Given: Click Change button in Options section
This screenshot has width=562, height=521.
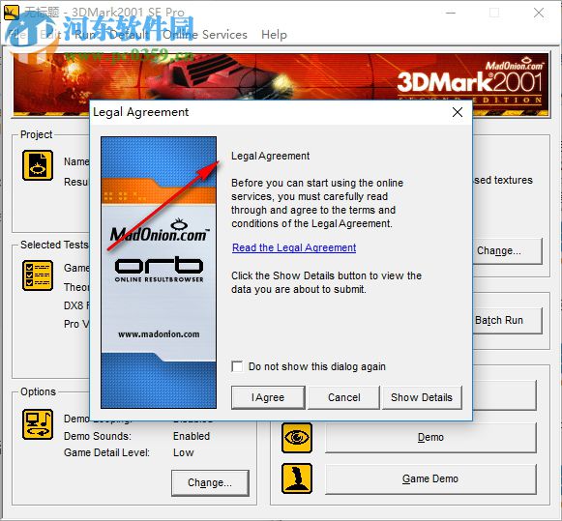Looking at the screenshot, I should pyautogui.click(x=210, y=483).
